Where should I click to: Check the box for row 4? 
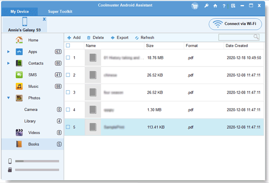tap(68, 110)
